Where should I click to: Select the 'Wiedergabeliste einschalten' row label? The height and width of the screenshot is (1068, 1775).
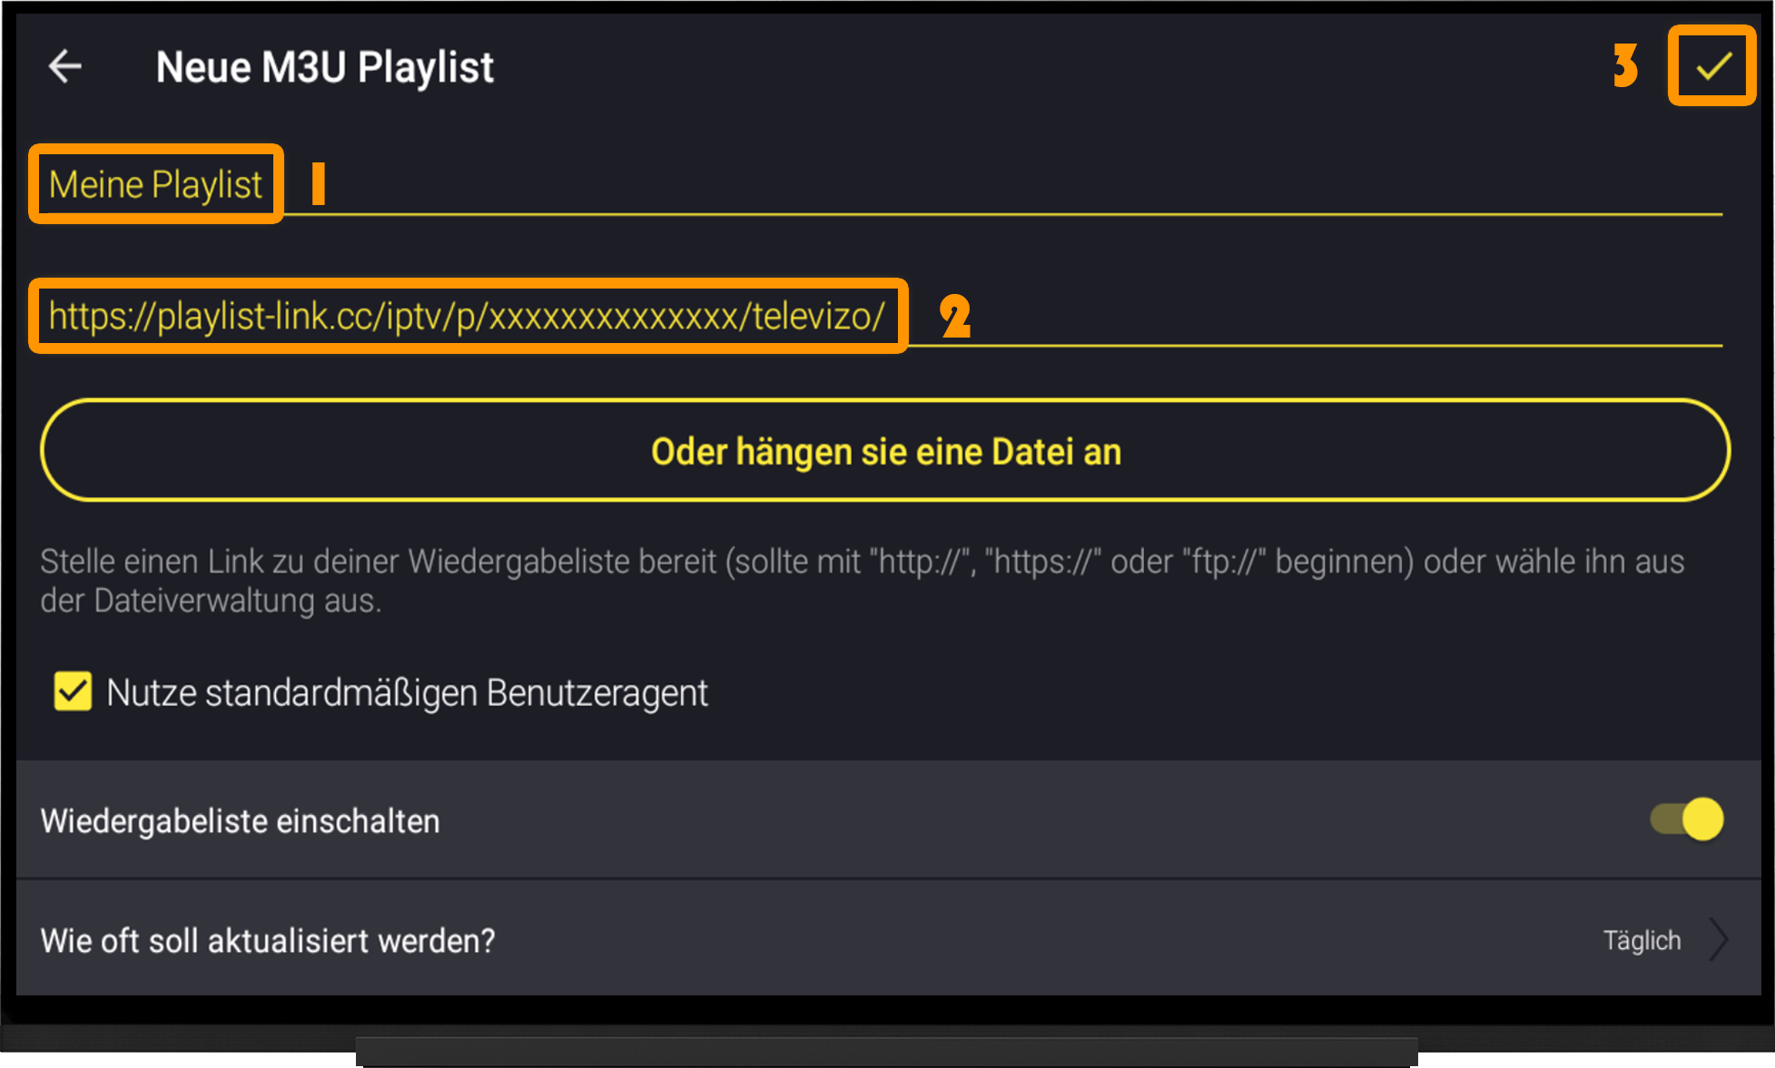[x=240, y=821]
